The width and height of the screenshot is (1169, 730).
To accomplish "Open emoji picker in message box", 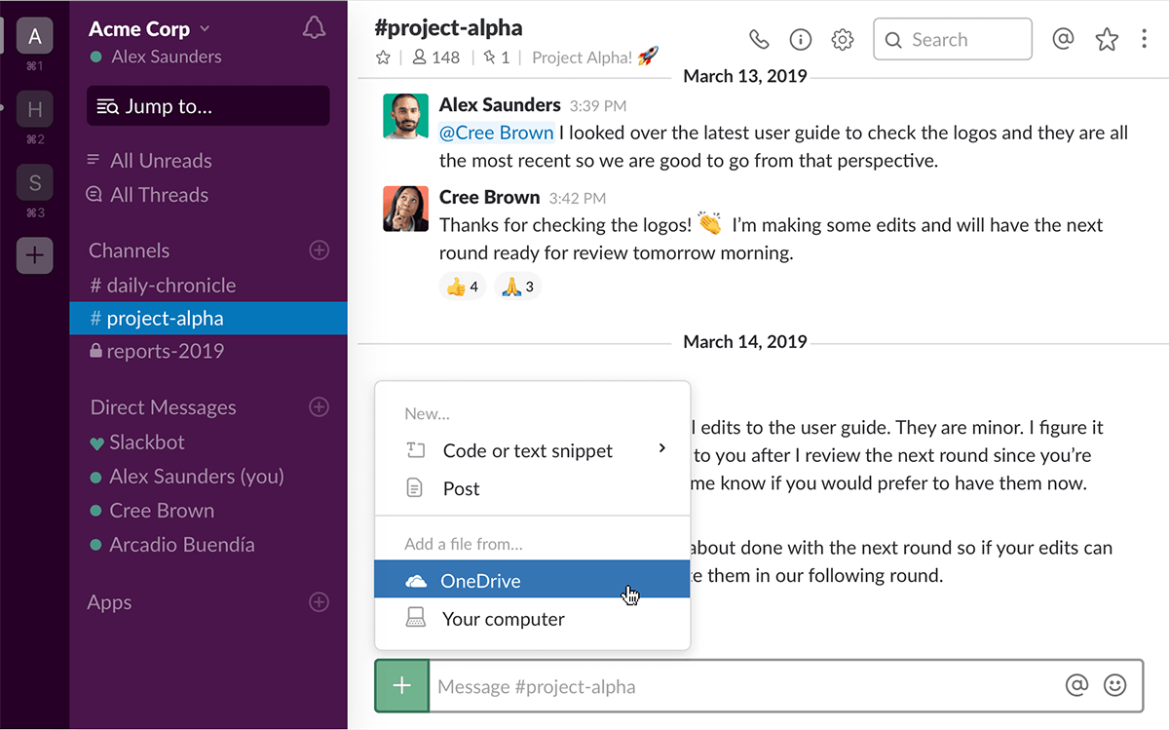I will tap(1114, 686).
